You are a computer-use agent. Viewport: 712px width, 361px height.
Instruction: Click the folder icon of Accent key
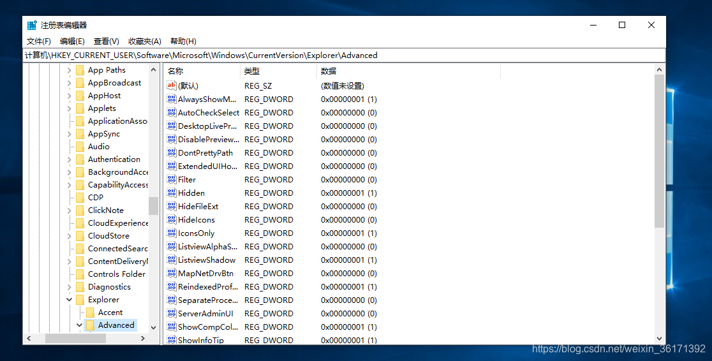pos(90,313)
